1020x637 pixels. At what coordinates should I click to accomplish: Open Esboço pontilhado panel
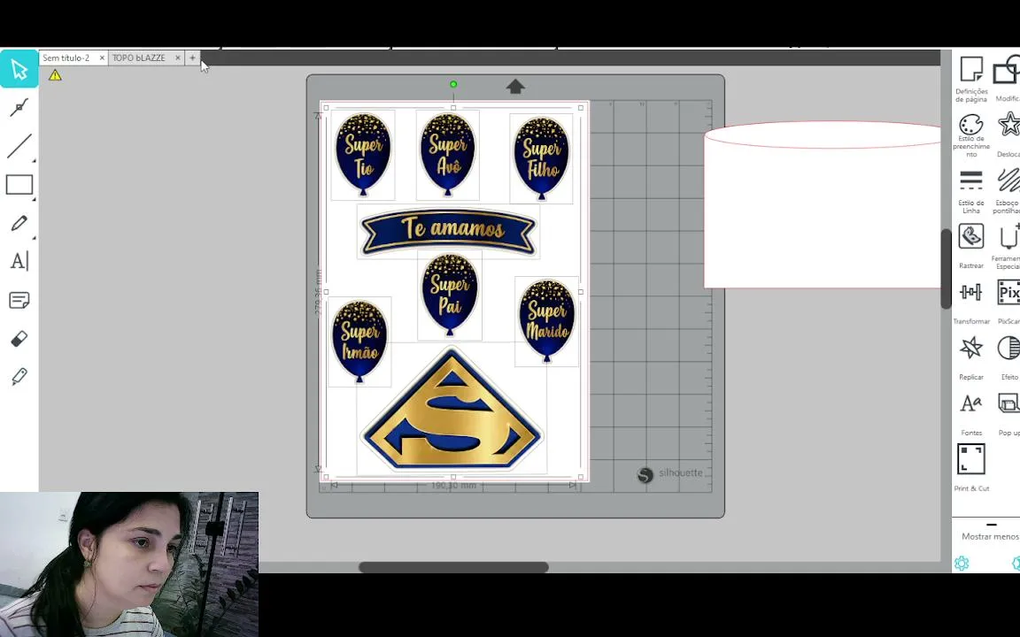pyautogui.click(x=1008, y=191)
